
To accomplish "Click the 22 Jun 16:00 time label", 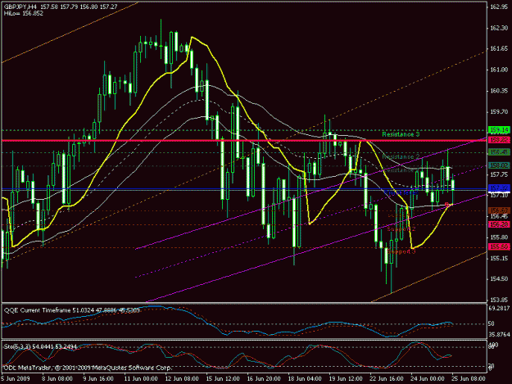I will 387,379.
